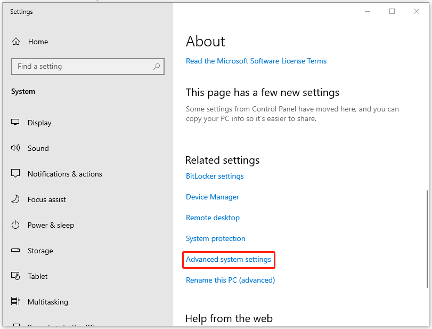
Task: Click the Power & sleep icon
Action: [x=15, y=225]
